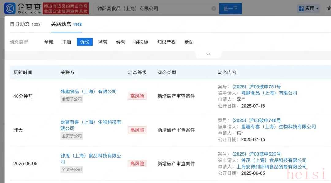Open 殊趣食品（上海）有限公司 in the 关联方 column

coord(88,91)
